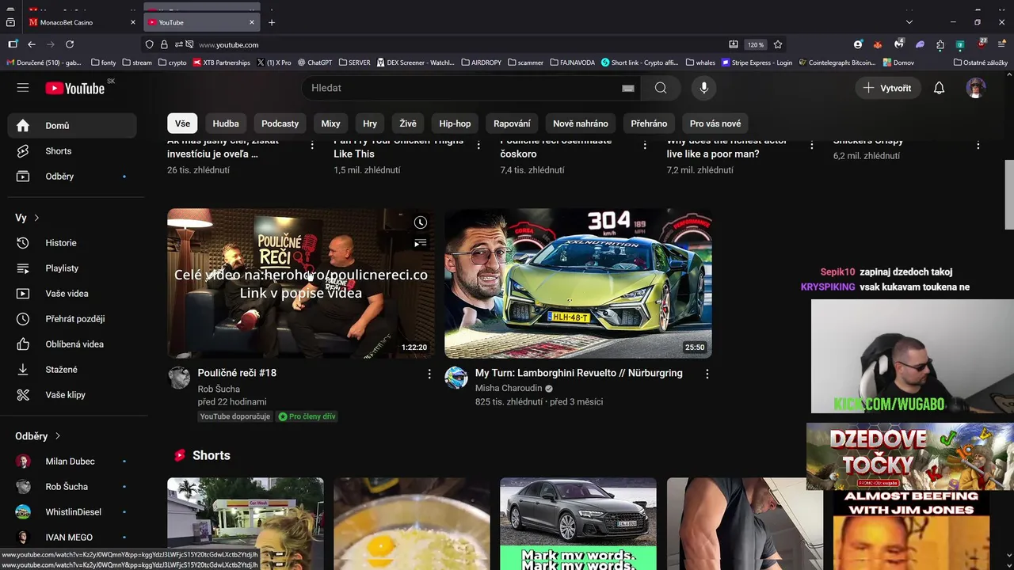The width and height of the screenshot is (1014, 570).
Task: Select the Hip-hop filter chip
Action: (455, 123)
